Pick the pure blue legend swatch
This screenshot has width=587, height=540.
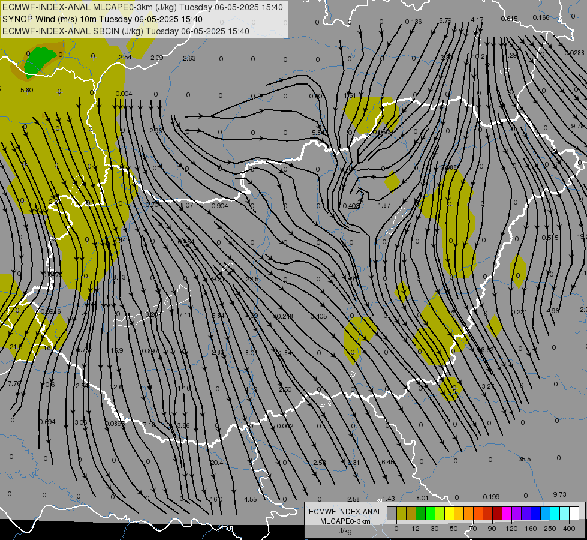pyautogui.click(x=535, y=513)
